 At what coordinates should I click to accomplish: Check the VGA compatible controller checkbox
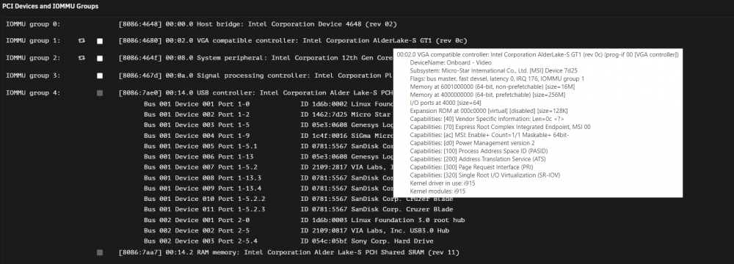coord(100,41)
